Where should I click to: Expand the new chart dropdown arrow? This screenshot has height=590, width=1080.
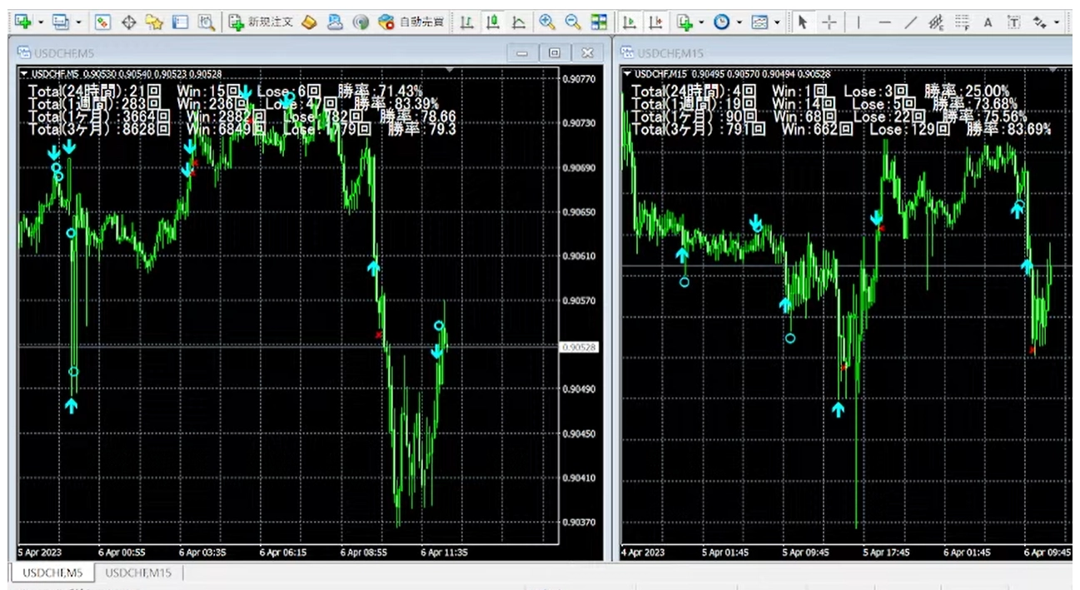pos(40,22)
